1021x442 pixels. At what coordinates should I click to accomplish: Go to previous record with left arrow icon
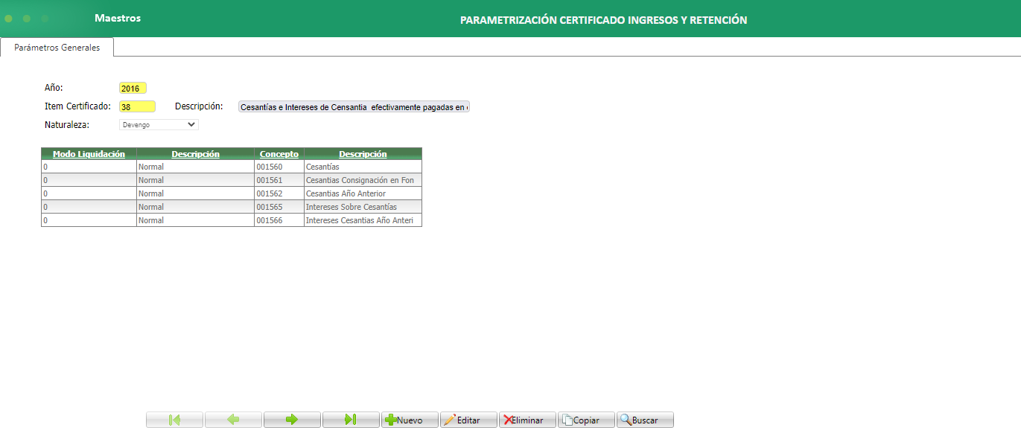click(233, 419)
